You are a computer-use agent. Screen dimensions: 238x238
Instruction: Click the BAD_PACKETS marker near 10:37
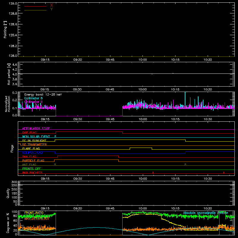[224, 173]
